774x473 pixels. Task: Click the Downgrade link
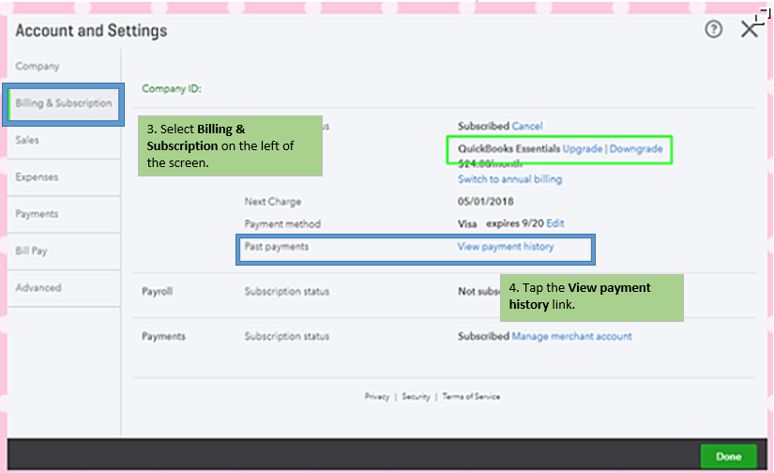(x=636, y=149)
